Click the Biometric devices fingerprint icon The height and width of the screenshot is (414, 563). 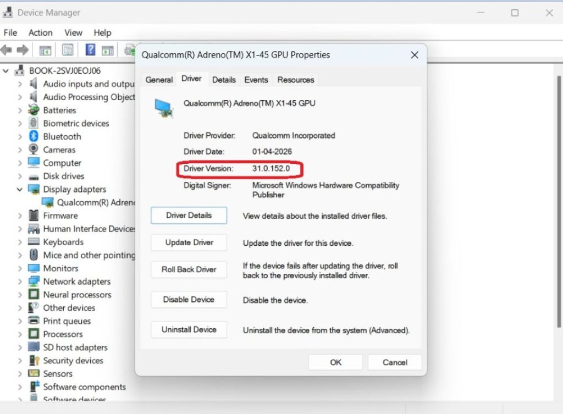tap(34, 123)
